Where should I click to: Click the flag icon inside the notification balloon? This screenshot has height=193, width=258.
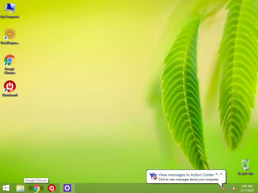[153, 176]
